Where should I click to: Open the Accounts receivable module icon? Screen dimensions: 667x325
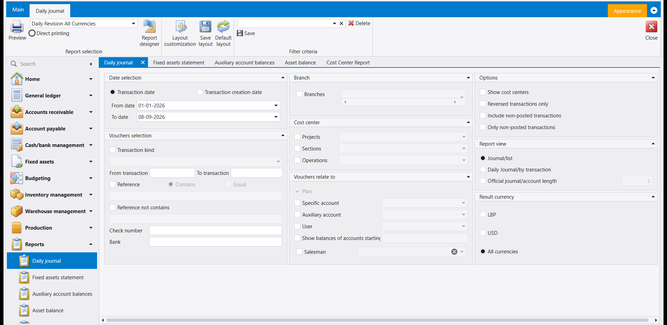point(17,112)
